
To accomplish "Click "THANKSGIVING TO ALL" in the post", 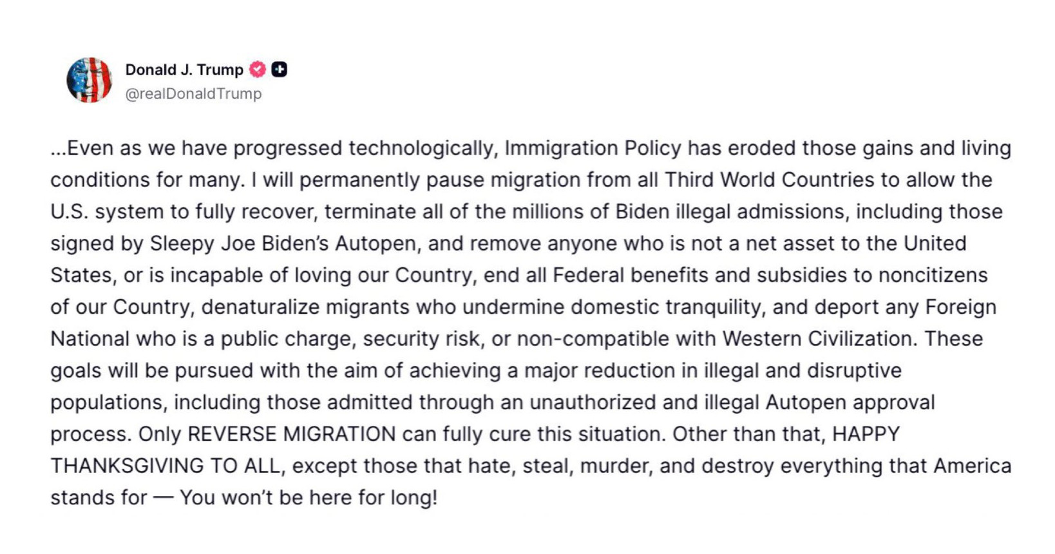I will tap(166, 466).
